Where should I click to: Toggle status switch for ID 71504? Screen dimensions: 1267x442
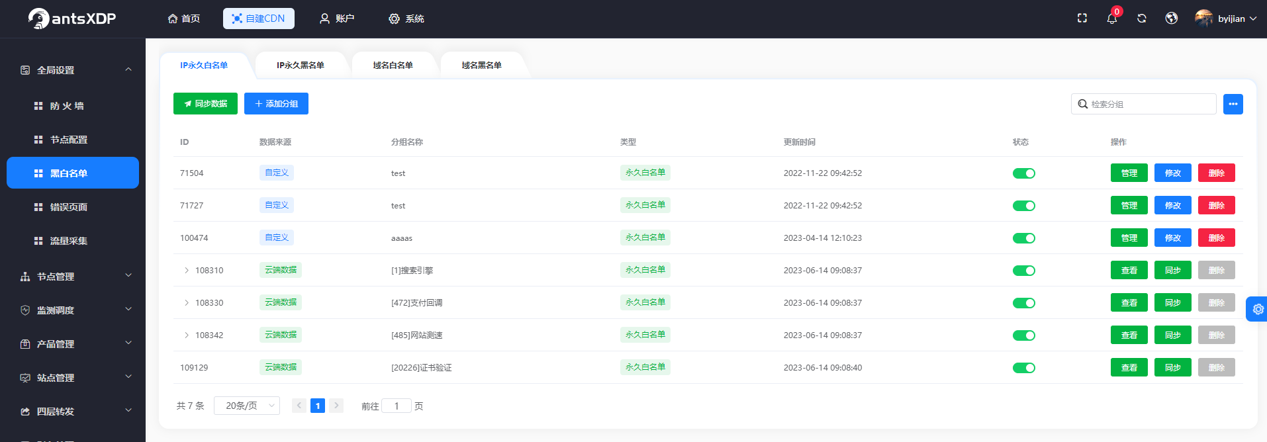[1023, 173]
